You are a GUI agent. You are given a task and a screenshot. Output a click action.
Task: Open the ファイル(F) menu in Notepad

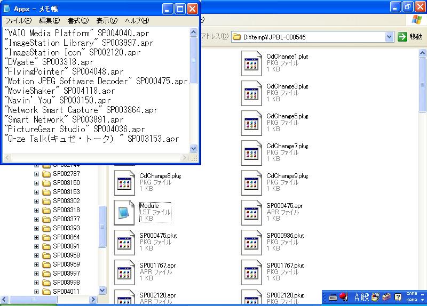[19, 21]
